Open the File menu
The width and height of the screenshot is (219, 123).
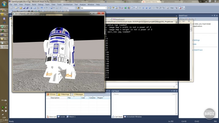click(11, 5)
